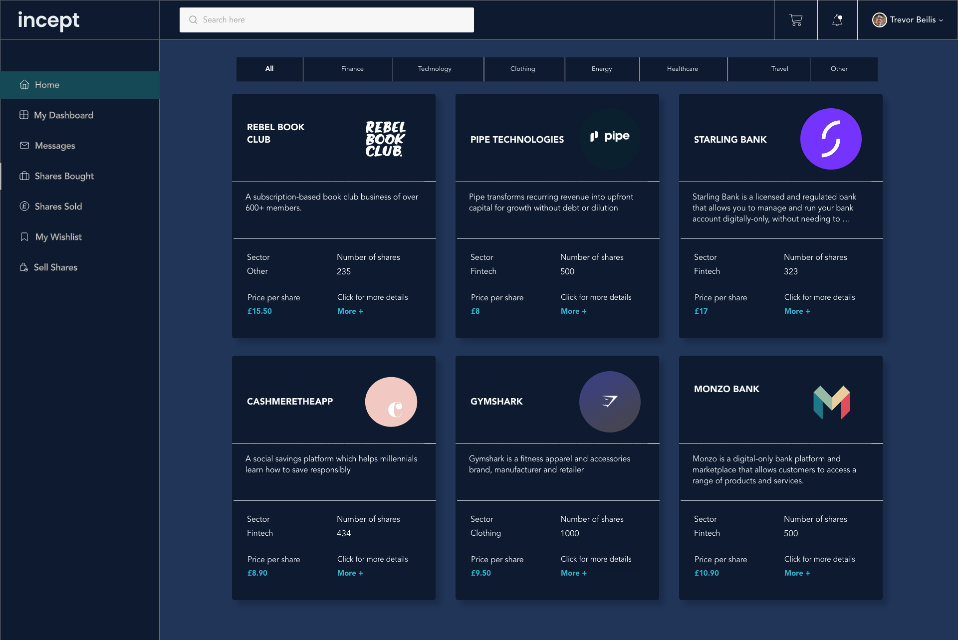Screen dimensions: 958x640
Task: Click the PIPE TECHNOLOGIES title
Action: (x=517, y=140)
